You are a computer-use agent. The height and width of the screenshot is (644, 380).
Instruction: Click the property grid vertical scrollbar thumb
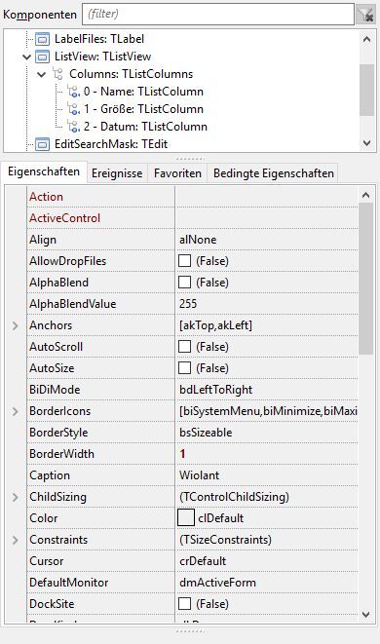(x=365, y=279)
